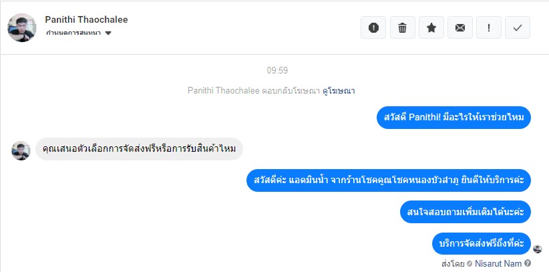Mark conversation unread with envelope icon
This screenshot has width=549, height=272.
tap(460, 27)
